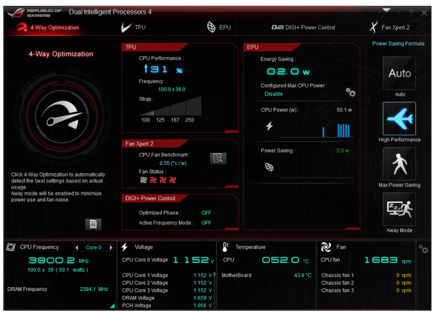Viewport: 434px width, 314px height.
Task: Enable Away Mode icon
Action: [x=399, y=209]
